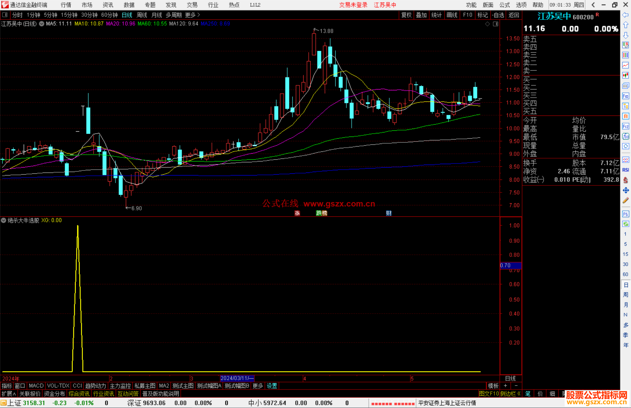This screenshot has height=408, width=631.
Task: Open the line trend chart sidebar icon
Action: [x=625, y=65]
